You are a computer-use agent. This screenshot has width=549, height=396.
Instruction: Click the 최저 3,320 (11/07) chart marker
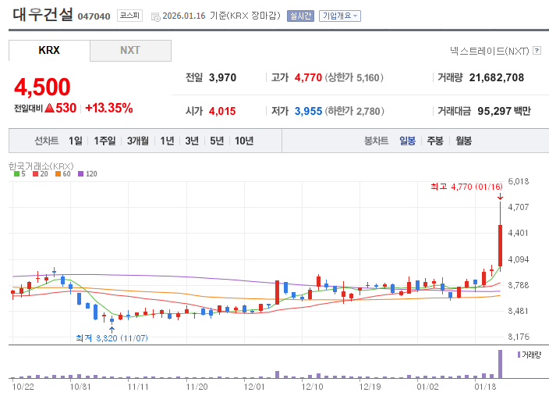click(x=112, y=338)
